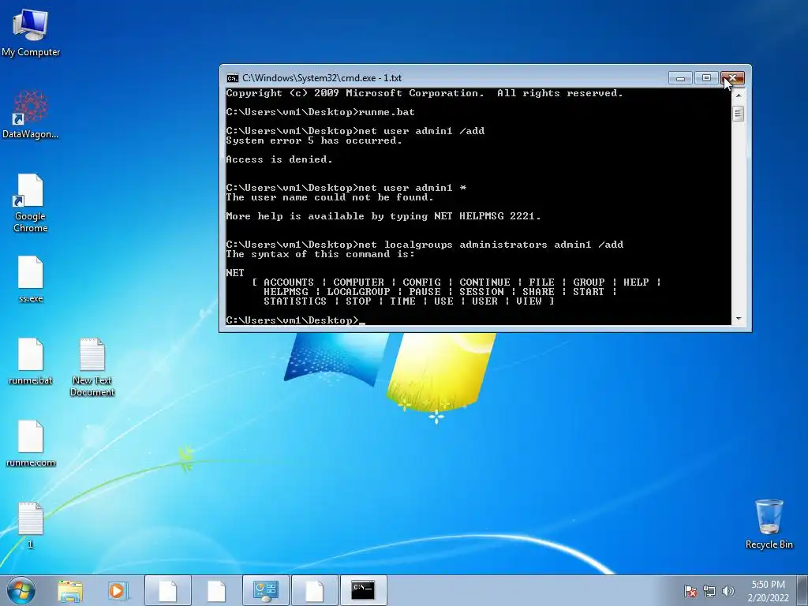This screenshot has width=808, height=606.
Task: Minimize the cmd.exe window
Action: (x=680, y=78)
